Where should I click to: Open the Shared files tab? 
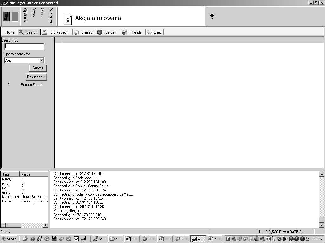pyautogui.click(x=83, y=32)
